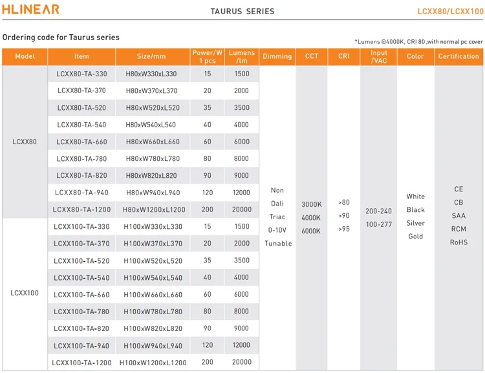Click 'Dali' dimming option
The width and height of the screenshot is (485, 373).
[277, 204]
